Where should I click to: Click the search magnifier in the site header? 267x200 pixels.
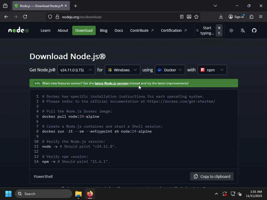click(x=197, y=31)
